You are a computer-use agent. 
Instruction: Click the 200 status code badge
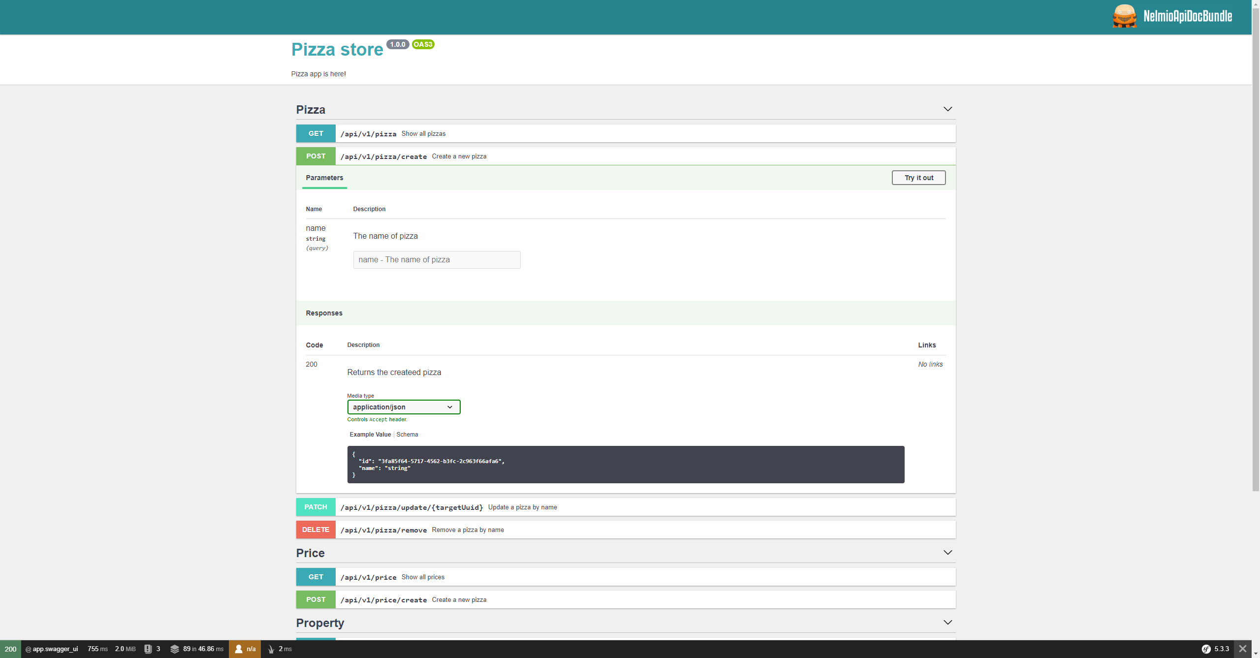click(10, 649)
